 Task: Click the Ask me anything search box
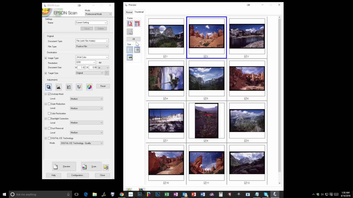coord(40,194)
